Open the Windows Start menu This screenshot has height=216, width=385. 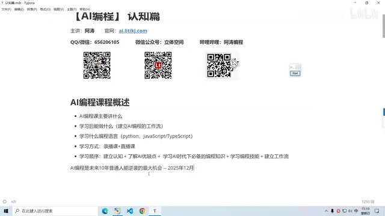pos(6,211)
